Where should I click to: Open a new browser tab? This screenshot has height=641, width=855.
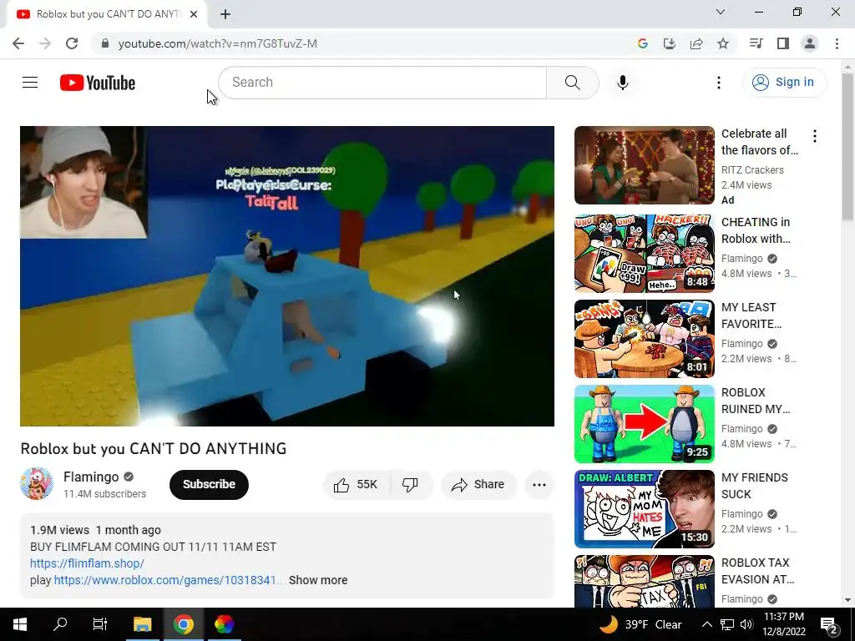pos(225,14)
